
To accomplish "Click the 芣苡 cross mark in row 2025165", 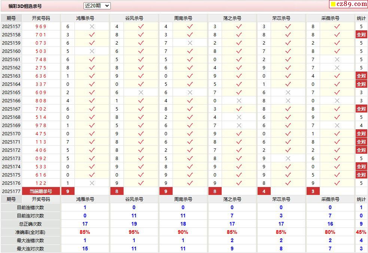I will point(288,92).
